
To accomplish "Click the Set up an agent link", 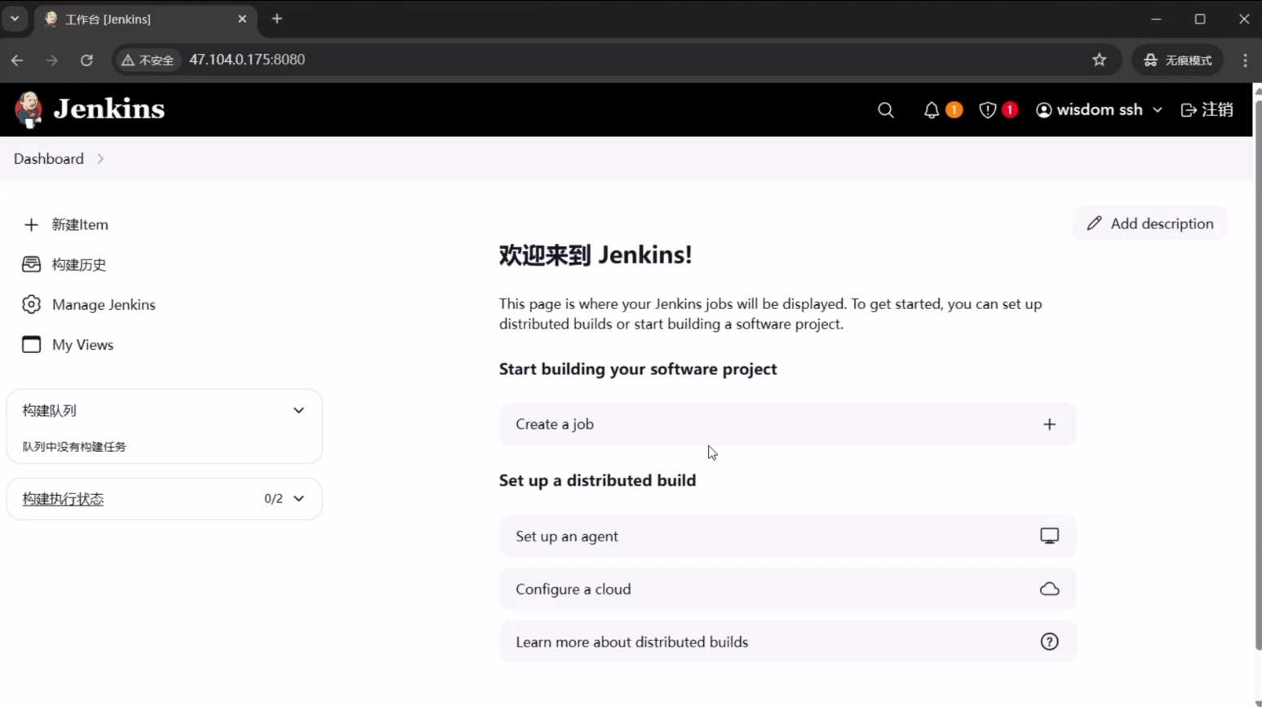I will [x=788, y=536].
